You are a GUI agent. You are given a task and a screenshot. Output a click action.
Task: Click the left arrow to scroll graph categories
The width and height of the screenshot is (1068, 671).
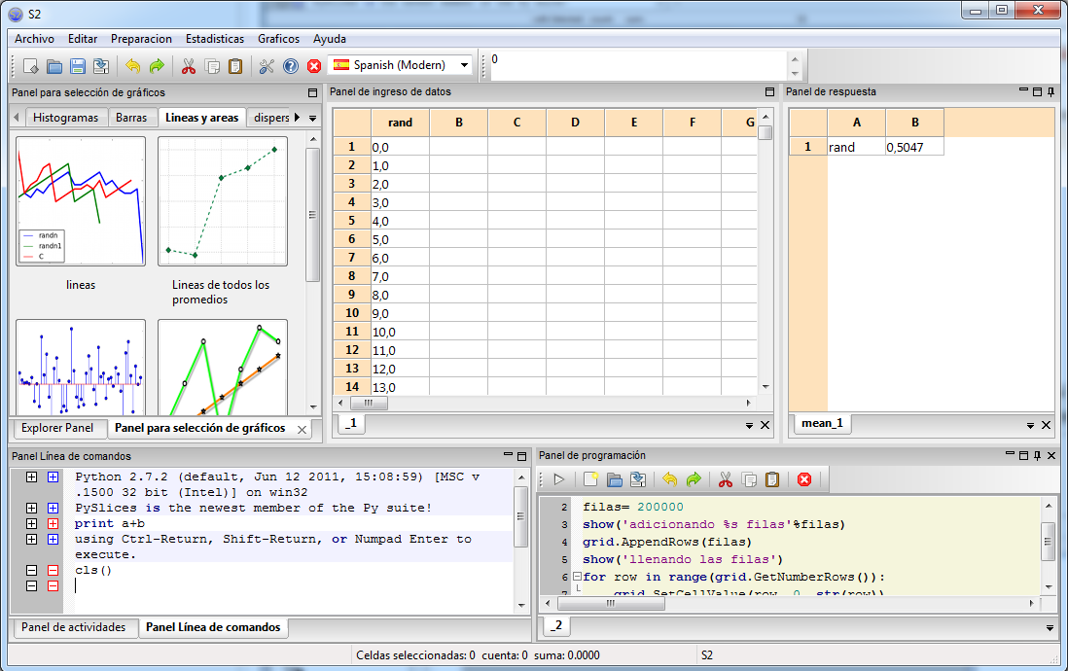(x=14, y=115)
